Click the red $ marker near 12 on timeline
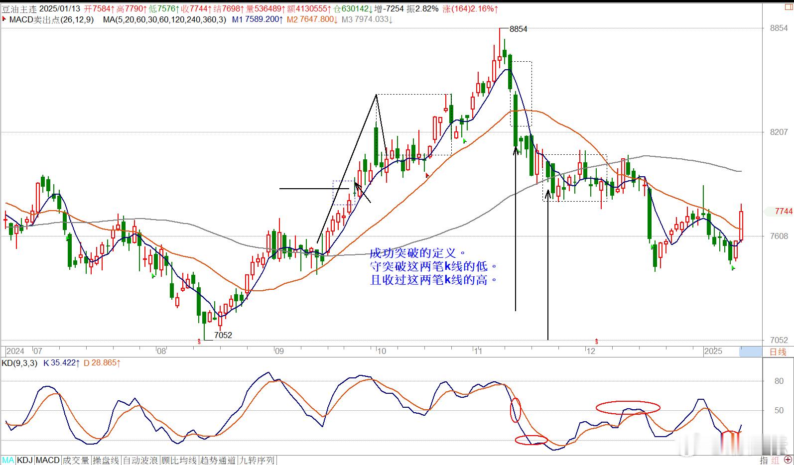Screen dimensions: 794x465 596,342
